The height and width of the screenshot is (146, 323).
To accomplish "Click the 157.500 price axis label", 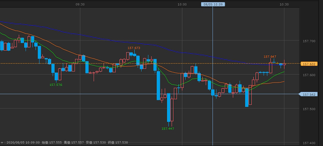I will click(309, 109).
